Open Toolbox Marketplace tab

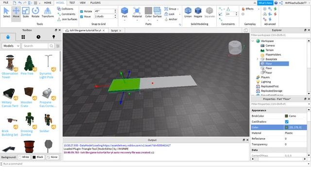tap(8, 37)
